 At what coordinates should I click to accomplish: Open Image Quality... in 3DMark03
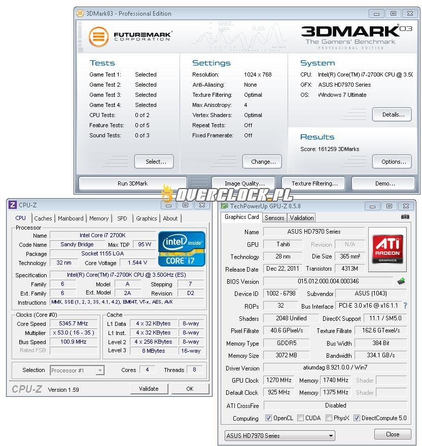[243, 183]
